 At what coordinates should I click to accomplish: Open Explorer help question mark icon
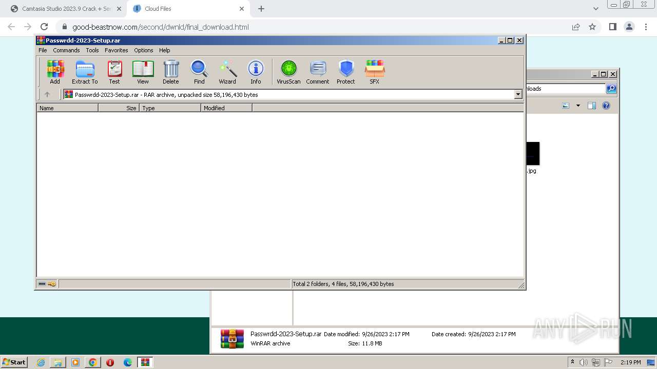point(606,106)
